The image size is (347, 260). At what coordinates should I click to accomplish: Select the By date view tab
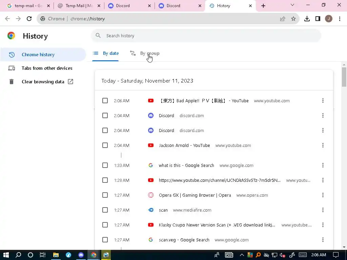click(x=106, y=53)
